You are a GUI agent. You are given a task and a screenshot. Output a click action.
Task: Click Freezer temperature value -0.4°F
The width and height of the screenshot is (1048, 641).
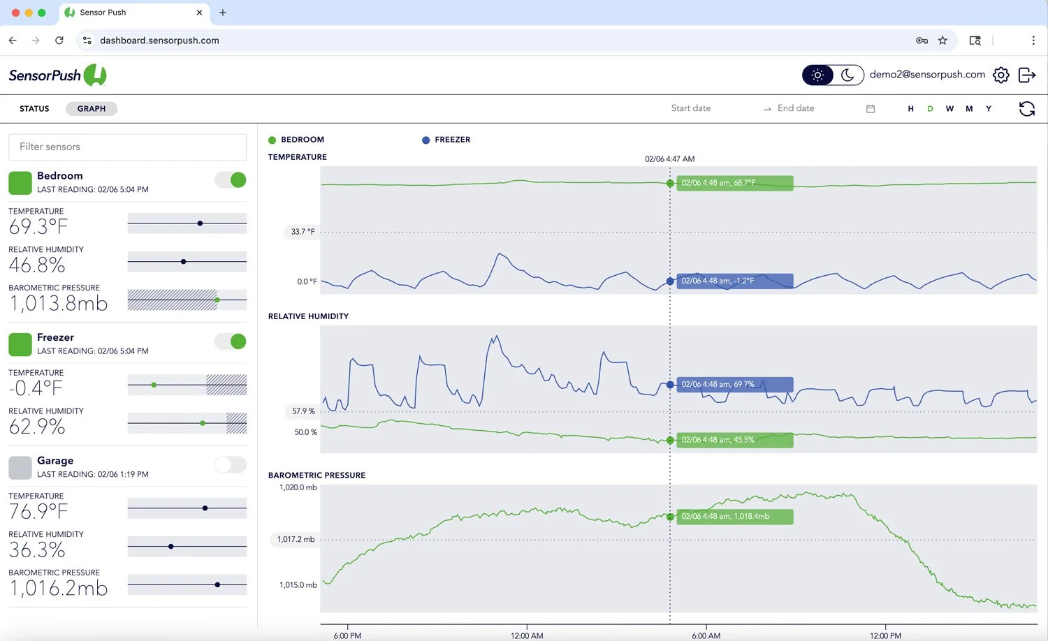coord(36,388)
